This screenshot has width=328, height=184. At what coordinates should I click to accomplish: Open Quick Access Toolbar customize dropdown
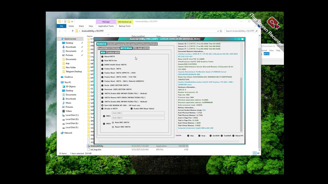click(72, 21)
